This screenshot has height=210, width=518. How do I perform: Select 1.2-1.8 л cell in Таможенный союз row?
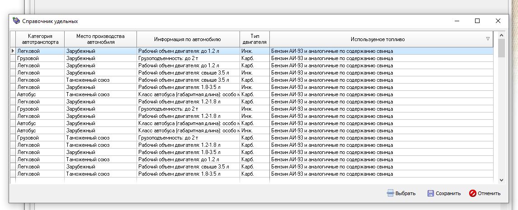coord(187,145)
